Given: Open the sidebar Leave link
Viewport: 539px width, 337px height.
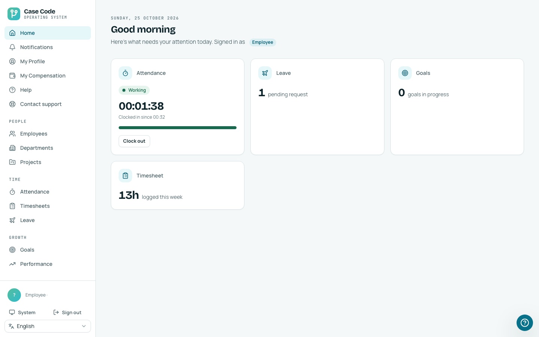Looking at the screenshot, I should pyautogui.click(x=48, y=220).
